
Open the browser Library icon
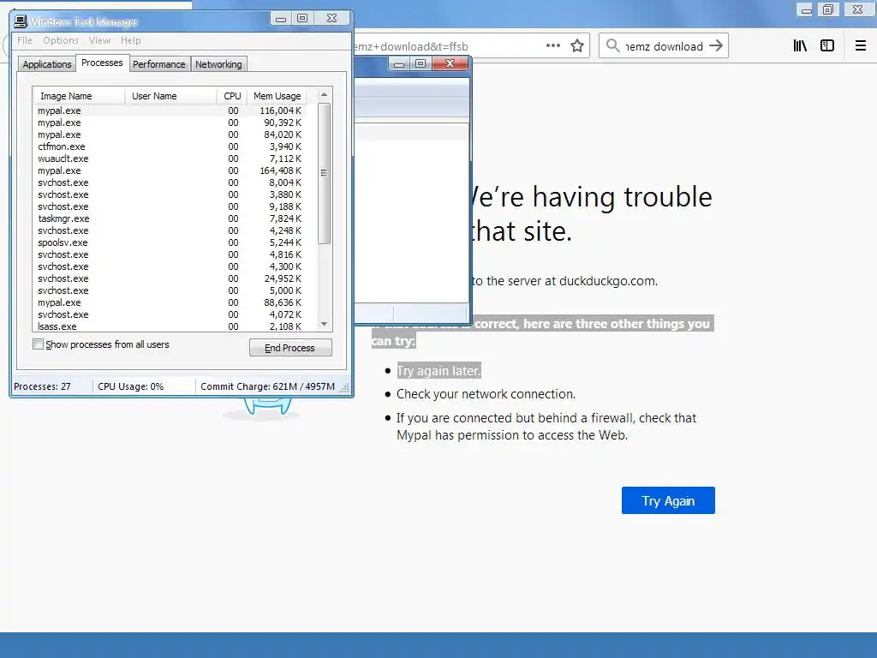click(800, 46)
